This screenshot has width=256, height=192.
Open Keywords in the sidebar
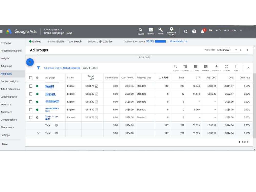coord(6,104)
